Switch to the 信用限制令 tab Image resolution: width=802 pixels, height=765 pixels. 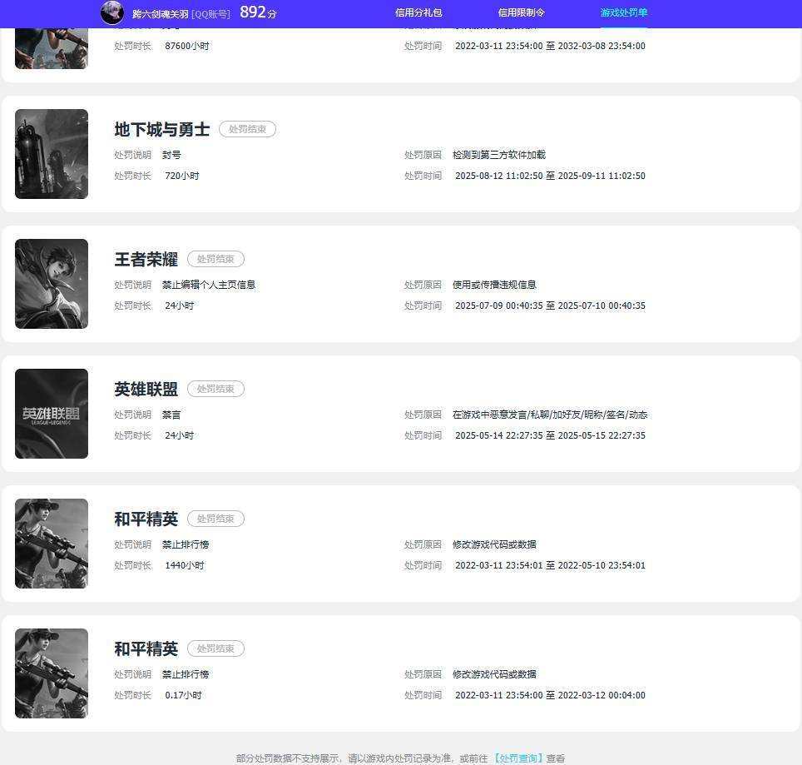(521, 12)
